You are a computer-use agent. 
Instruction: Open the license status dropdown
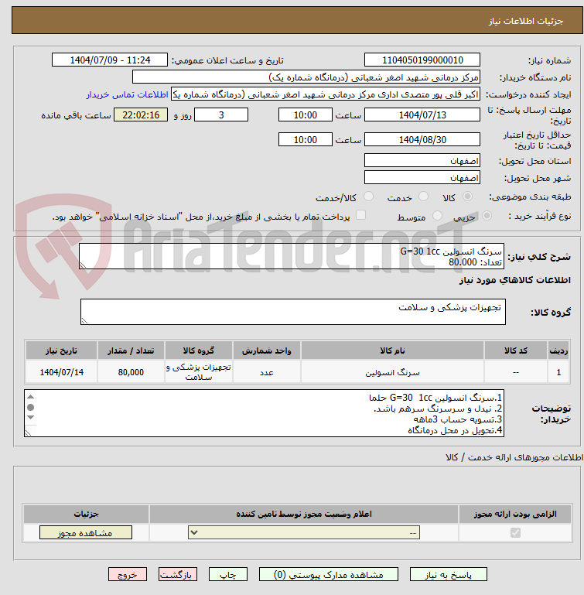click(x=304, y=533)
